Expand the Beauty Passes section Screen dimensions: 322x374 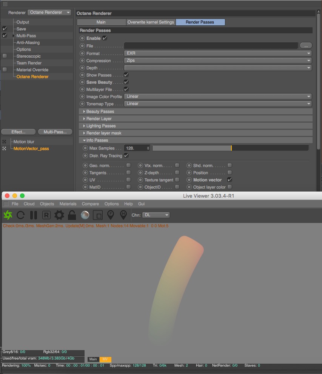(196, 111)
